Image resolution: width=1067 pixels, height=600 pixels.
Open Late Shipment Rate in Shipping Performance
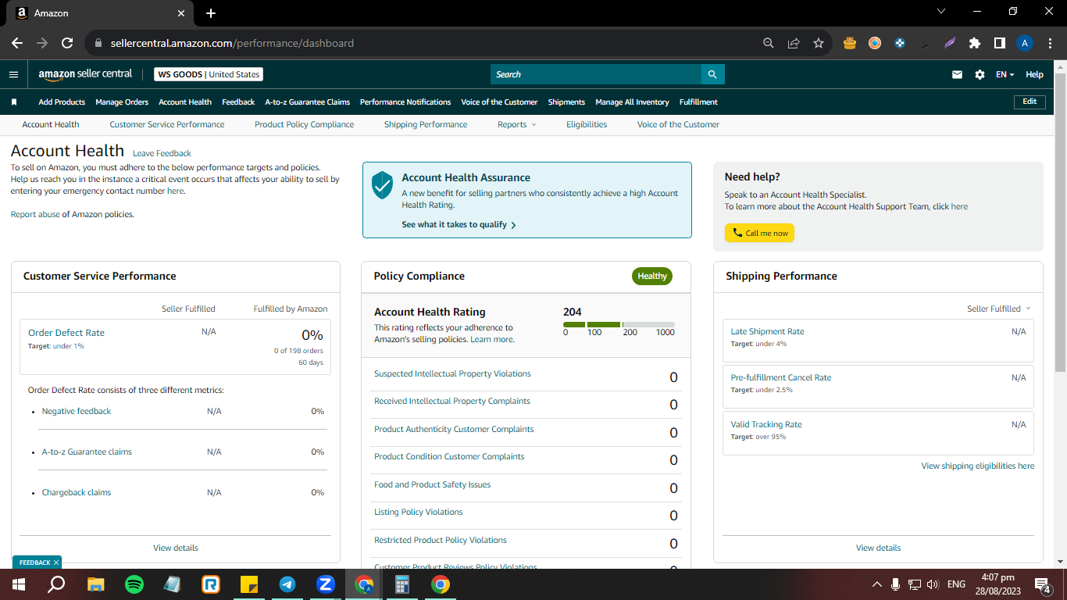tap(767, 331)
